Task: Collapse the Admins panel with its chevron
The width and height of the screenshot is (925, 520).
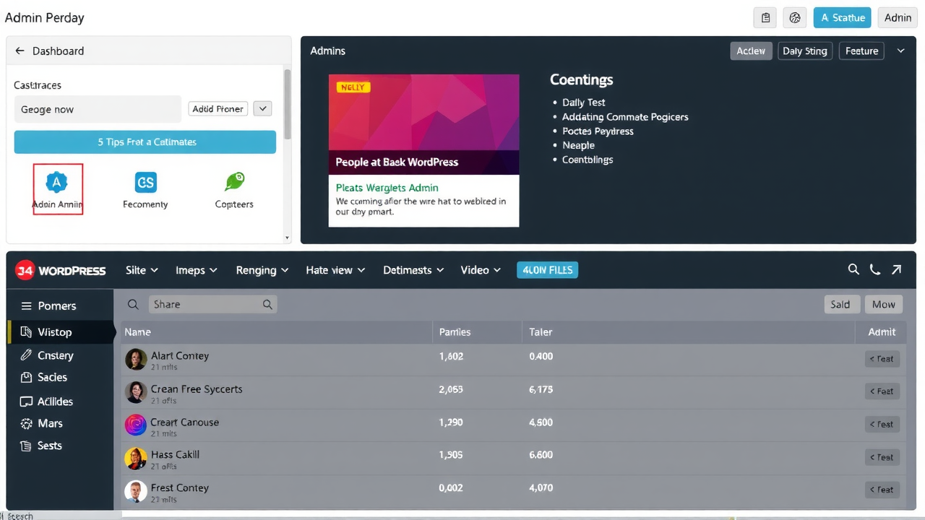Action: [900, 51]
